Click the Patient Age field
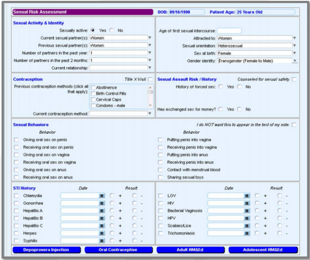Image resolution: width=310 pixels, height=260 pixels. tap(265, 12)
